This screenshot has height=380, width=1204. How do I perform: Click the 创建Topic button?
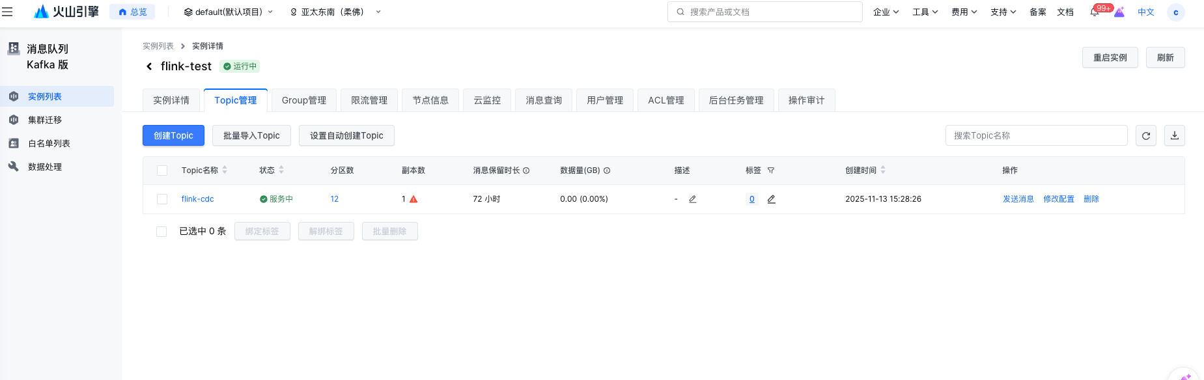[x=173, y=135]
